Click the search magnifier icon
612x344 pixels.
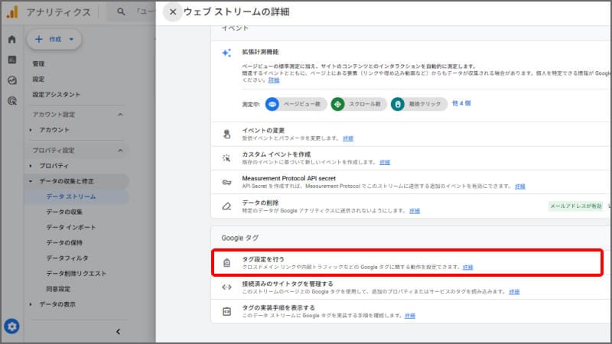122,12
